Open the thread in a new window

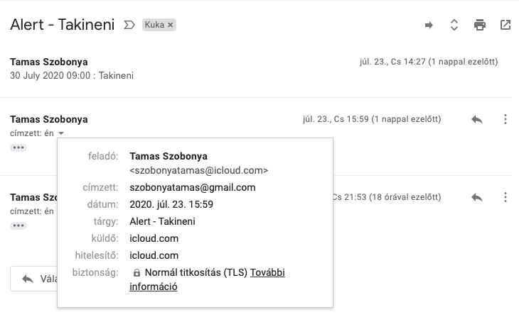click(x=505, y=26)
